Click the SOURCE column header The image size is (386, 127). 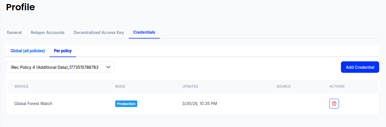click(283, 86)
